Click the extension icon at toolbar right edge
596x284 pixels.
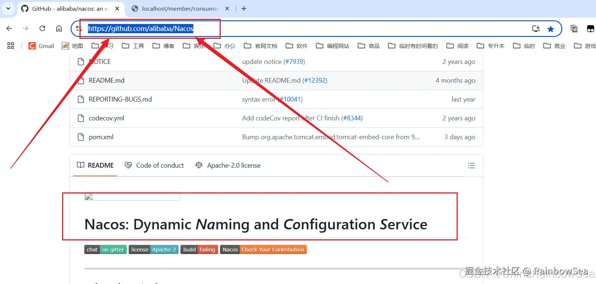[x=590, y=28]
